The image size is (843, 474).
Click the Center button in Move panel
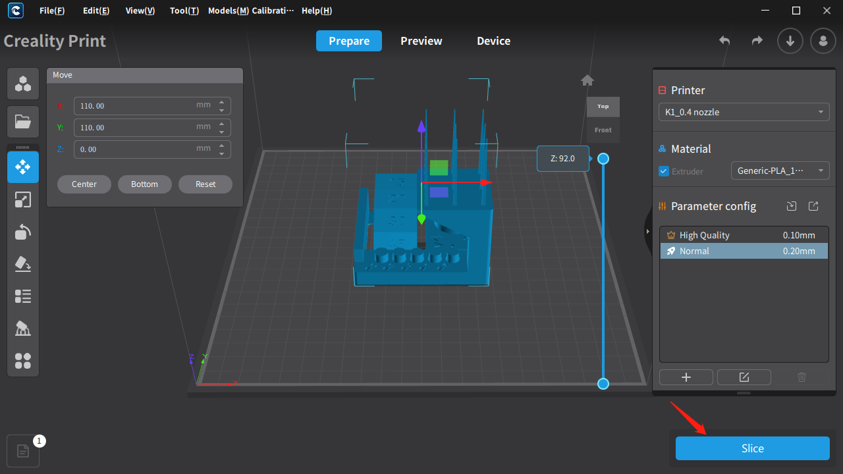click(84, 184)
